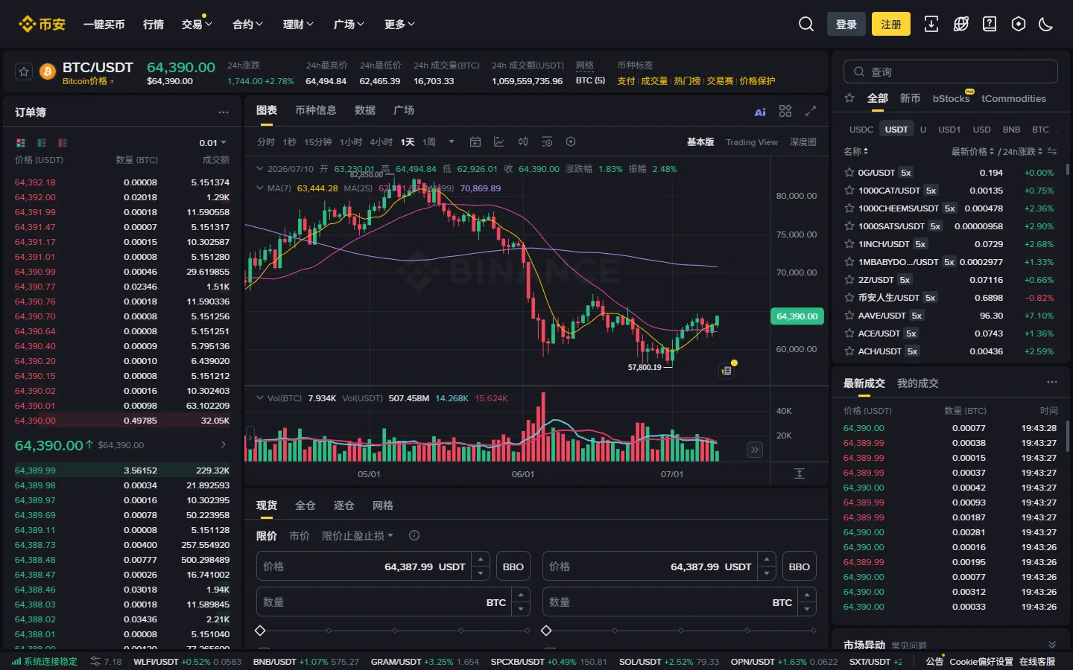Open order book 0.01 precision dropdown
Image resolution: width=1073 pixels, height=670 pixels.
212,142
